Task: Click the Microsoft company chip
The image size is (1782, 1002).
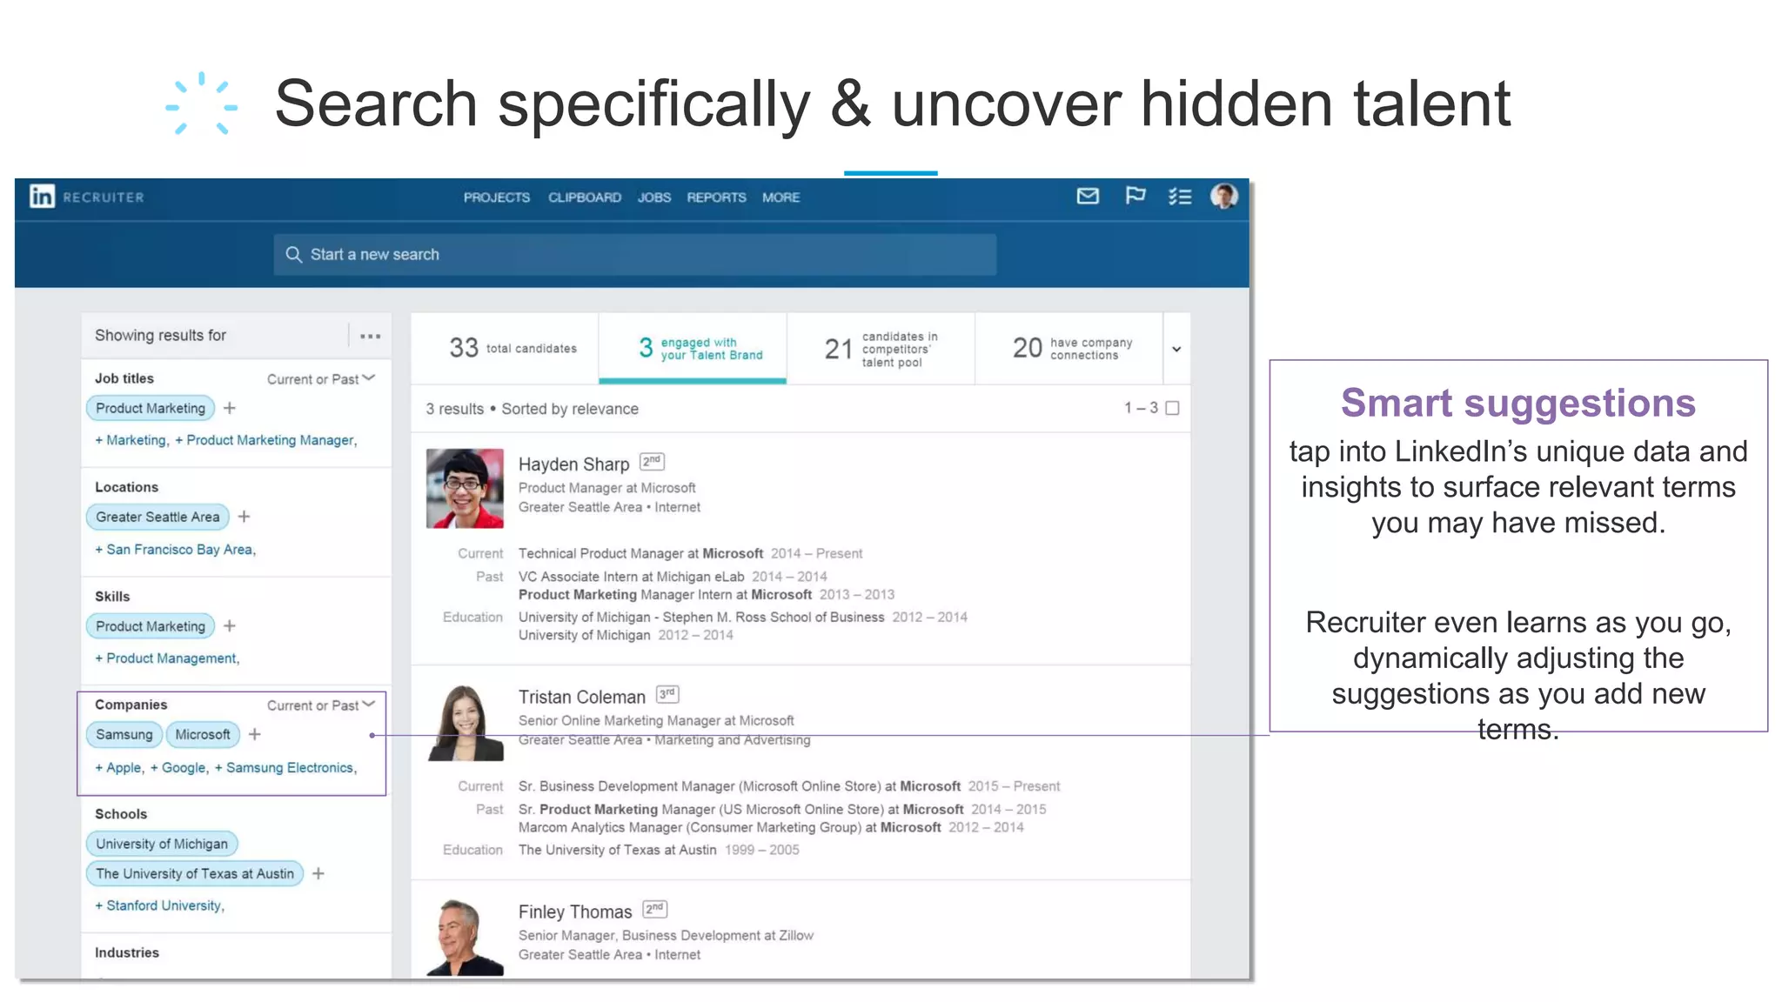Action: 203,735
